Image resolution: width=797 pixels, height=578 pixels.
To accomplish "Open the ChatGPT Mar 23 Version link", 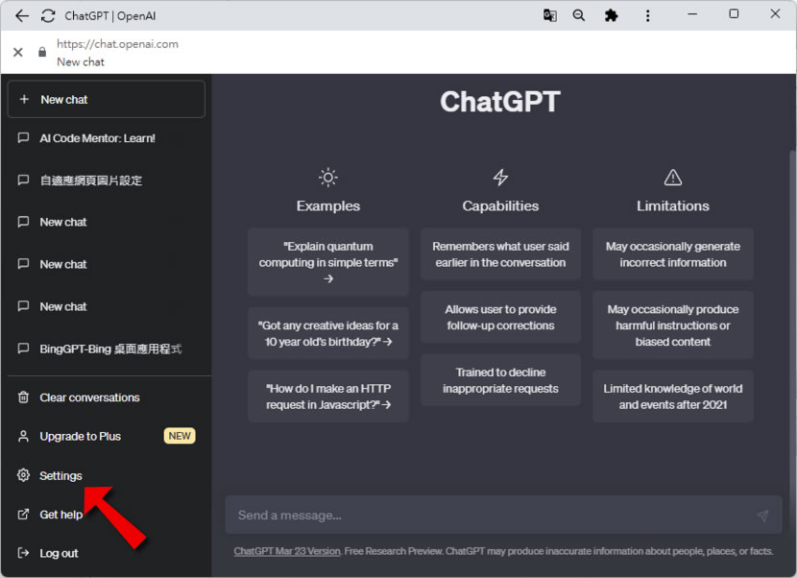I will click(x=287, y=551).
